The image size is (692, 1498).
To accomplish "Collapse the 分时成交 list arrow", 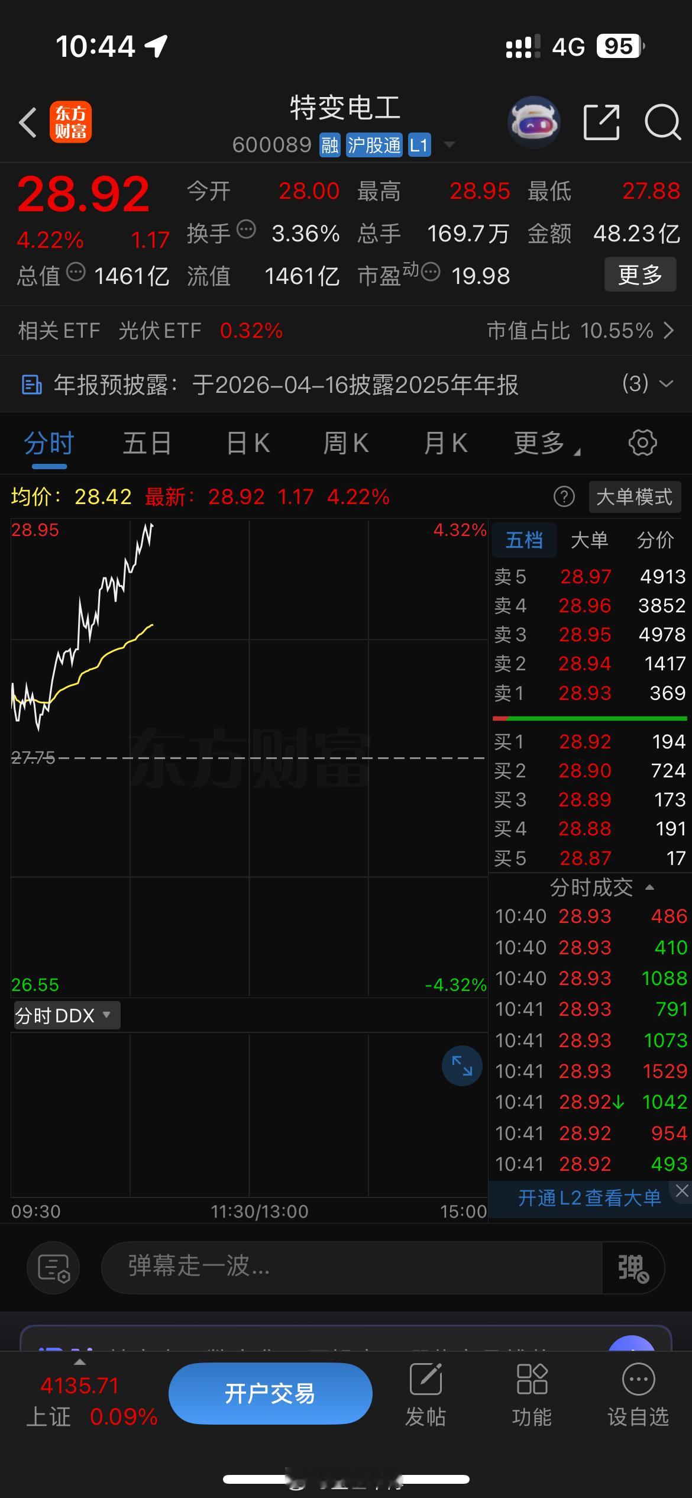I will click(x=649, y=887).
